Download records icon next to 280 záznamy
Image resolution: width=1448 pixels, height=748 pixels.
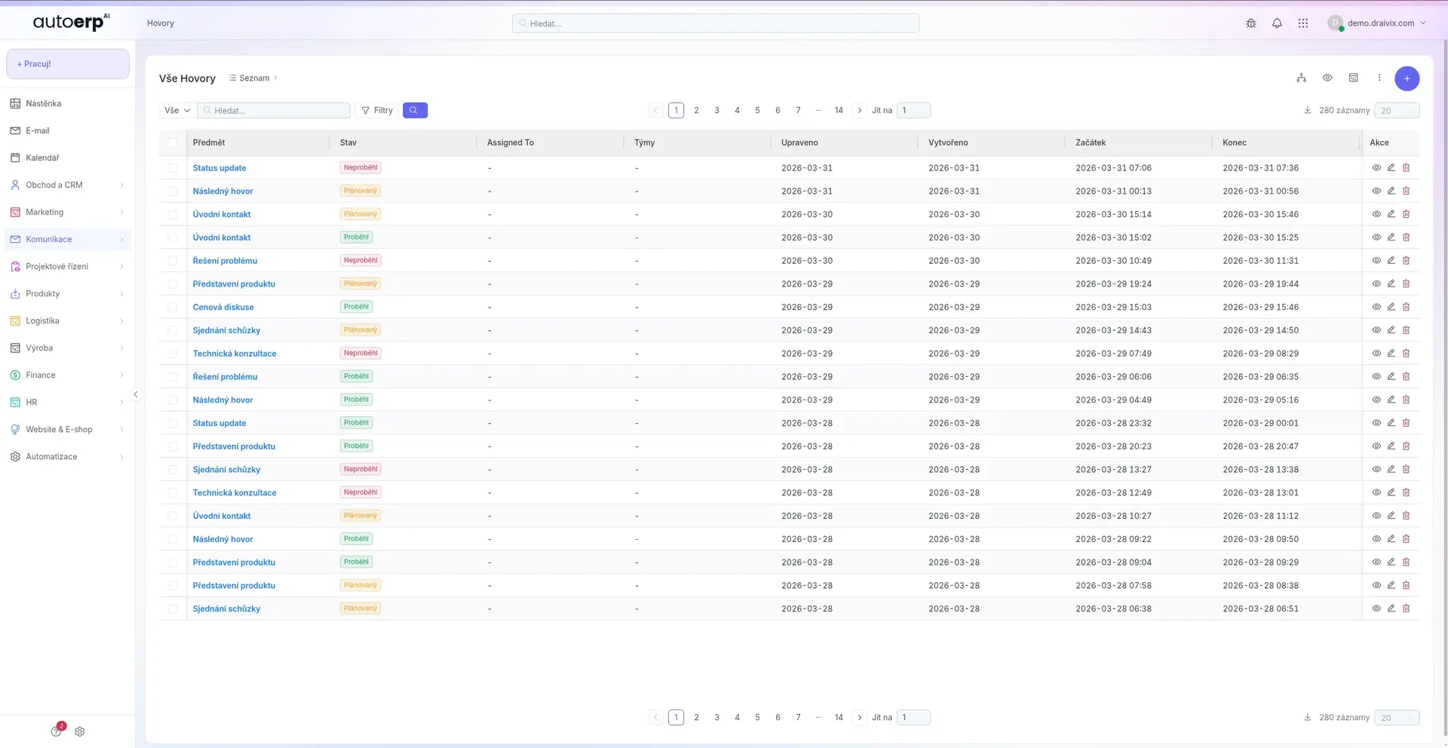coord(1307,110)
